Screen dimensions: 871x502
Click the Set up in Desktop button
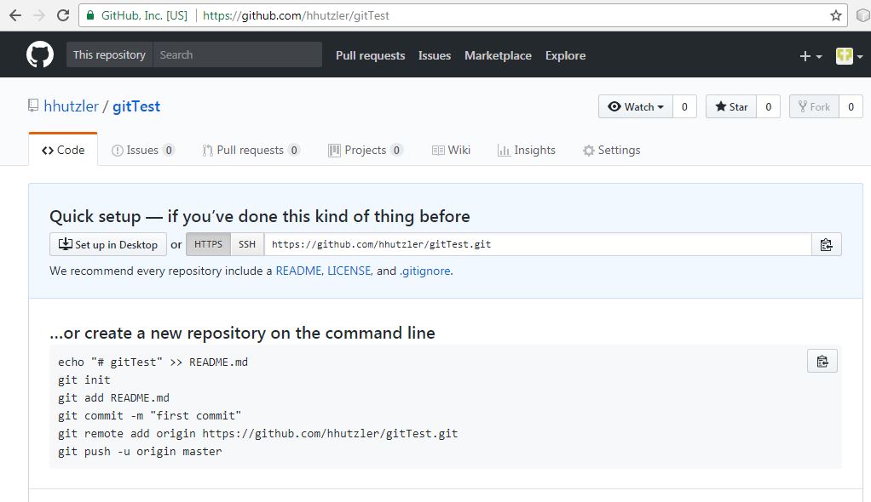[108, 245]
